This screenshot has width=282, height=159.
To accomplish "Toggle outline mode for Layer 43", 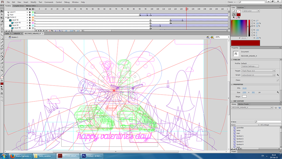I will 33,23.
